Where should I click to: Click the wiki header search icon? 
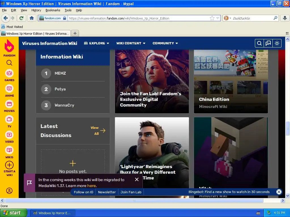pyautogui.click(x=259, y=43)
